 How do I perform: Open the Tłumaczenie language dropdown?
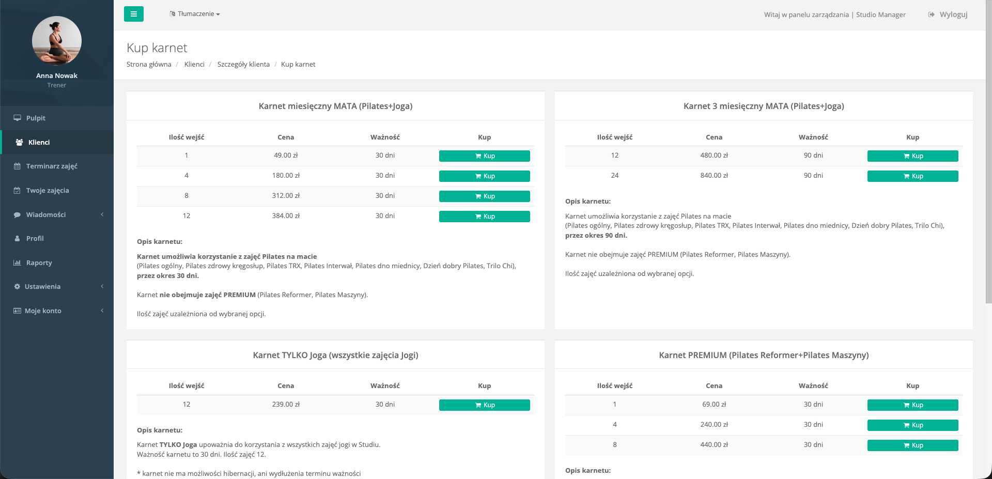(195, 14)
